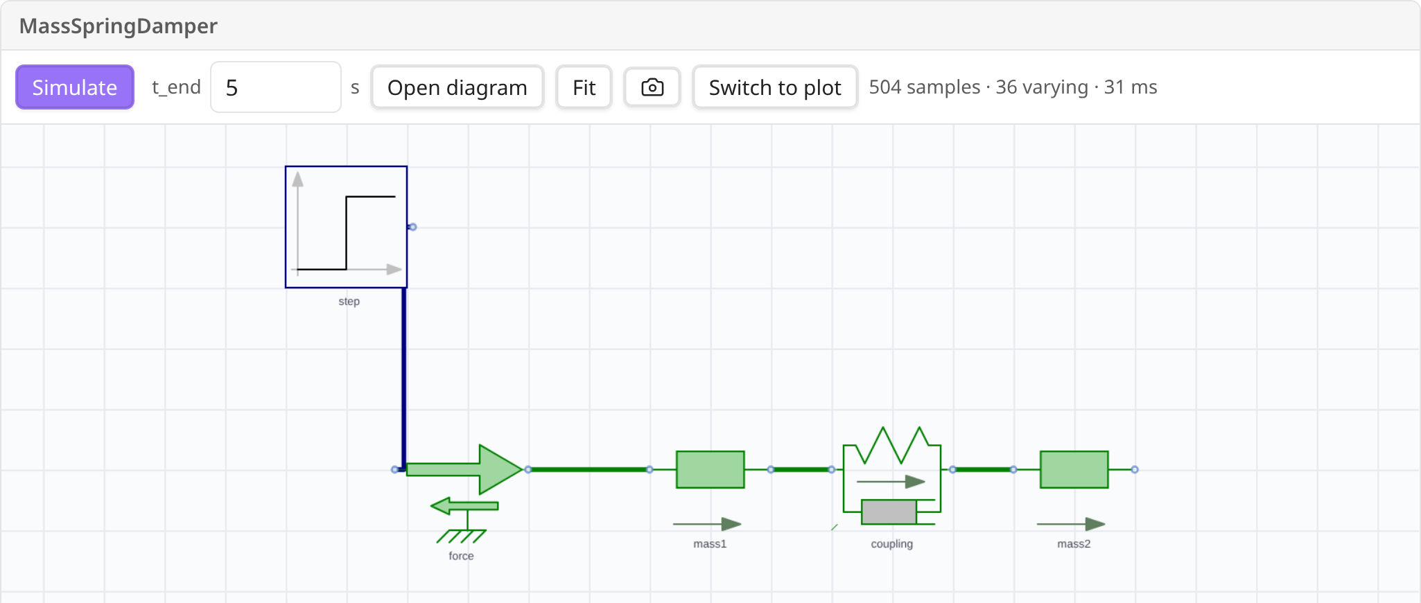Click the mass2 direction arrow
The width and height of the screenshot is (1421, 603).
pyautogui.click(x=1071, y=524)
